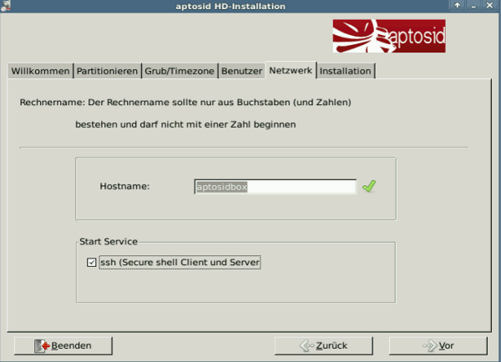Click the Start Service group title
The image size is (501, 362).
point(109,242)
